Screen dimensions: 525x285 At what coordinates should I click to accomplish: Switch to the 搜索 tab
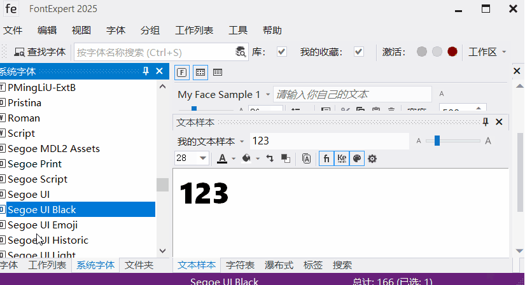[342, 265]
